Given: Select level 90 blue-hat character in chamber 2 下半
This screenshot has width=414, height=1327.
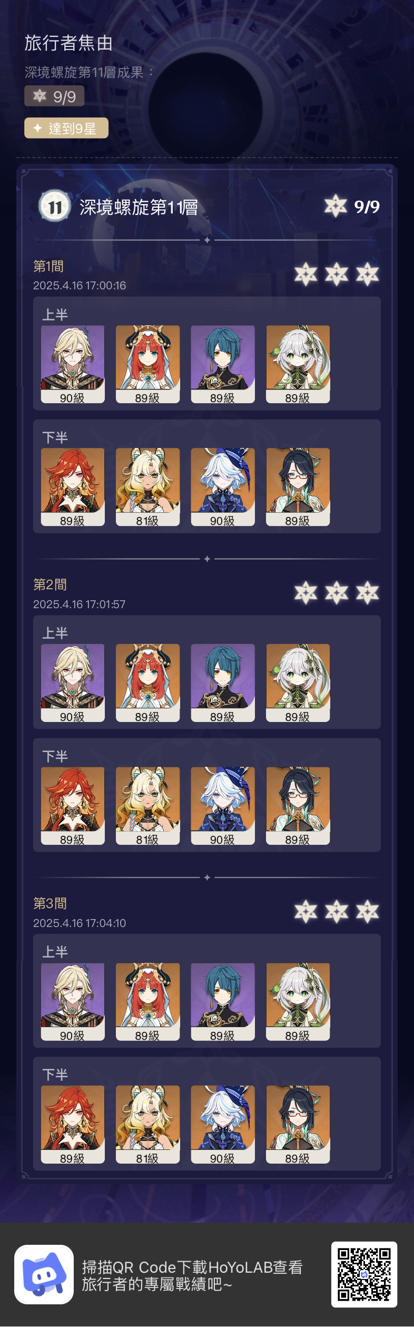Looking at the screenshot, I should coord(223,806).
